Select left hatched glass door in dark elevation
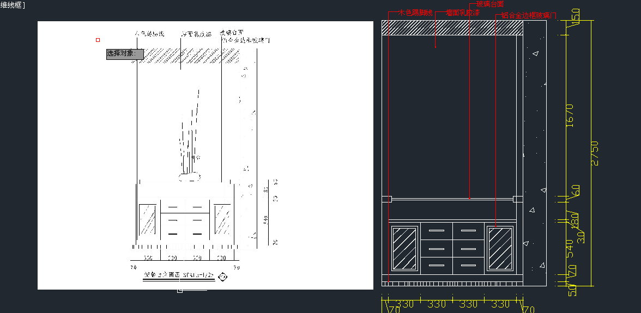This screenshot has height=313, width=641. coord(404,248)
